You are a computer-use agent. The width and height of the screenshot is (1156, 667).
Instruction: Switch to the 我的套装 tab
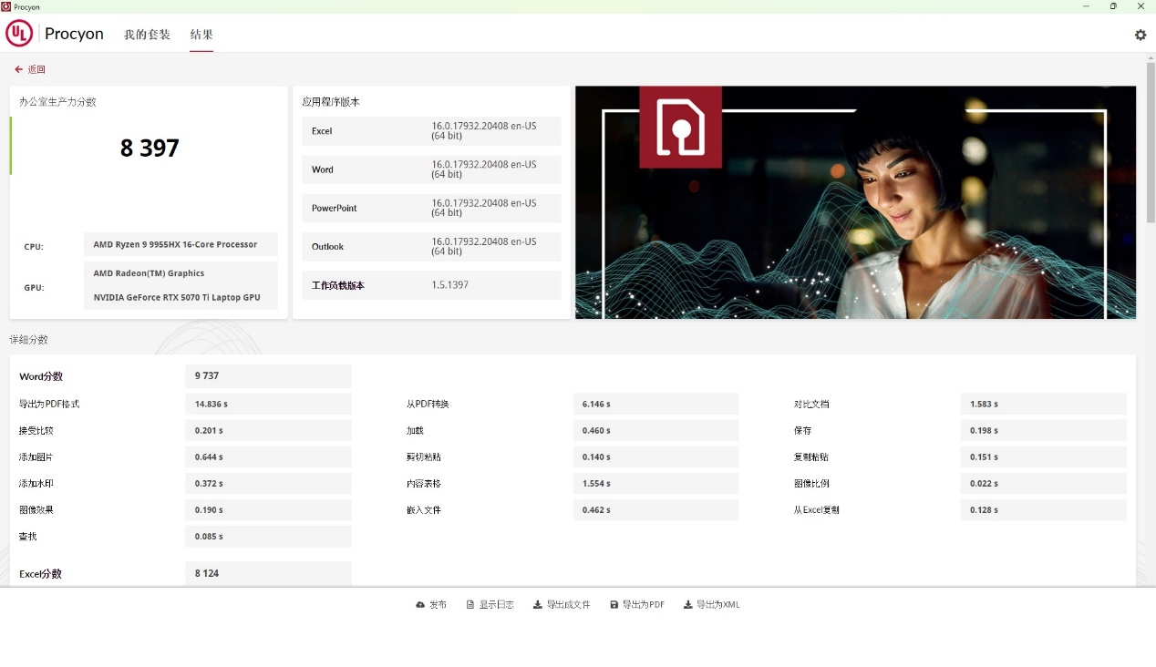pos(147,35)
